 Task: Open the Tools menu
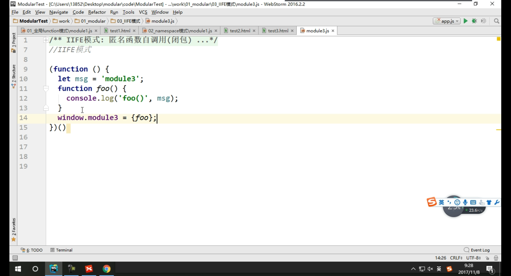(129, 12)
